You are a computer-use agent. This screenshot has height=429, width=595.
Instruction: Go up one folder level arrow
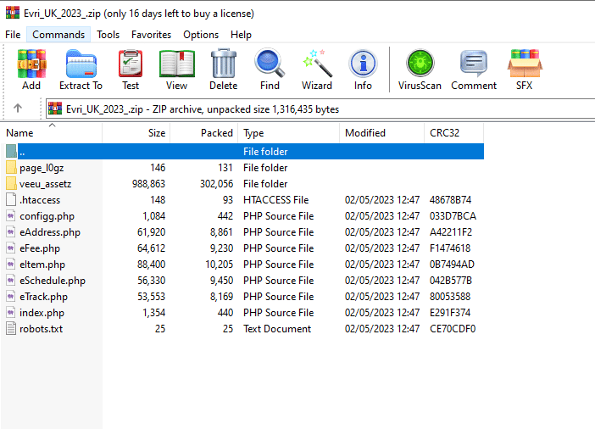(18, 109)
